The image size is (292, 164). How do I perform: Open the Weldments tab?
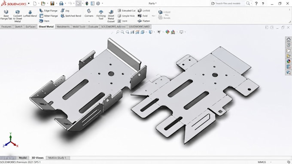(63, 27)
